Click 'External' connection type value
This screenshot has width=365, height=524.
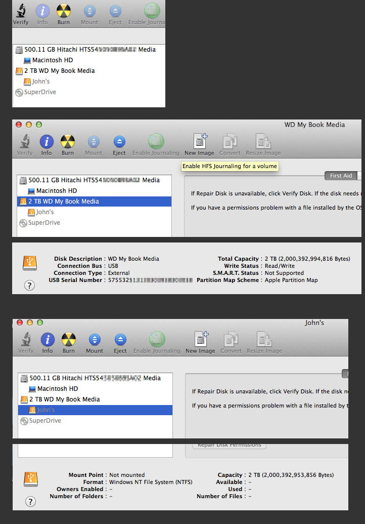pos(119,273)
